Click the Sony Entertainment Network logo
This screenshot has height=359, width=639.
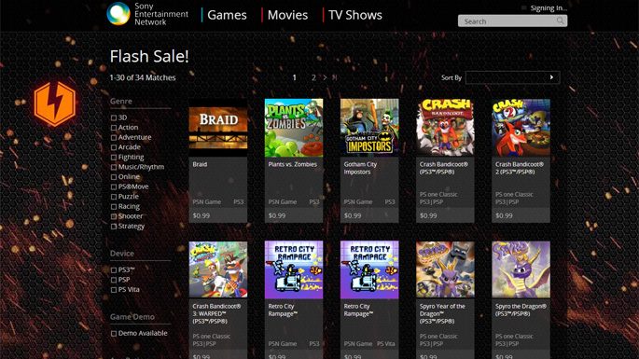tap(147, 14)
